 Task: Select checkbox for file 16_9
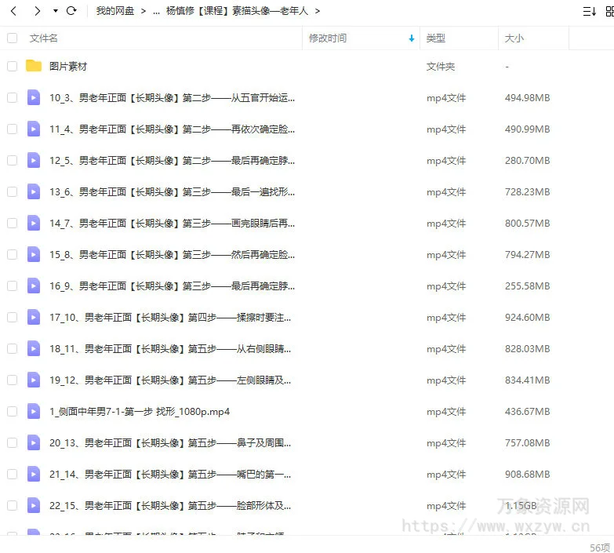coord(12,286)
